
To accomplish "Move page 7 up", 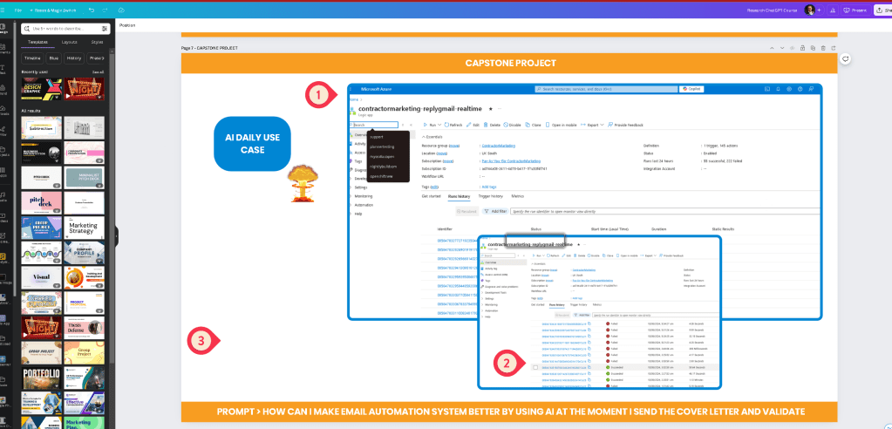I will (772, 48).
